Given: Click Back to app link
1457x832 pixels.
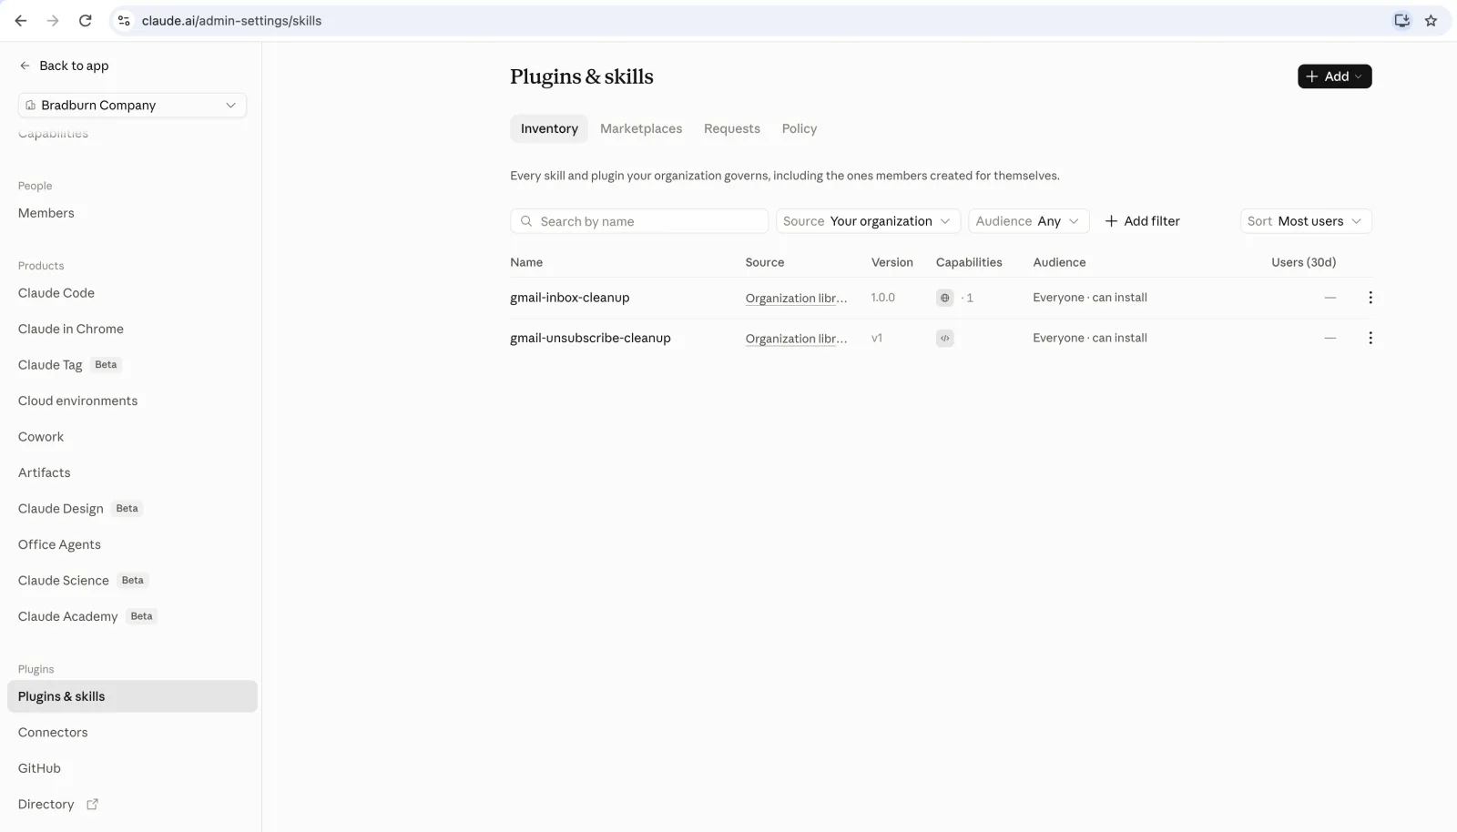Looking at the screenshot, I should [64, 66].
